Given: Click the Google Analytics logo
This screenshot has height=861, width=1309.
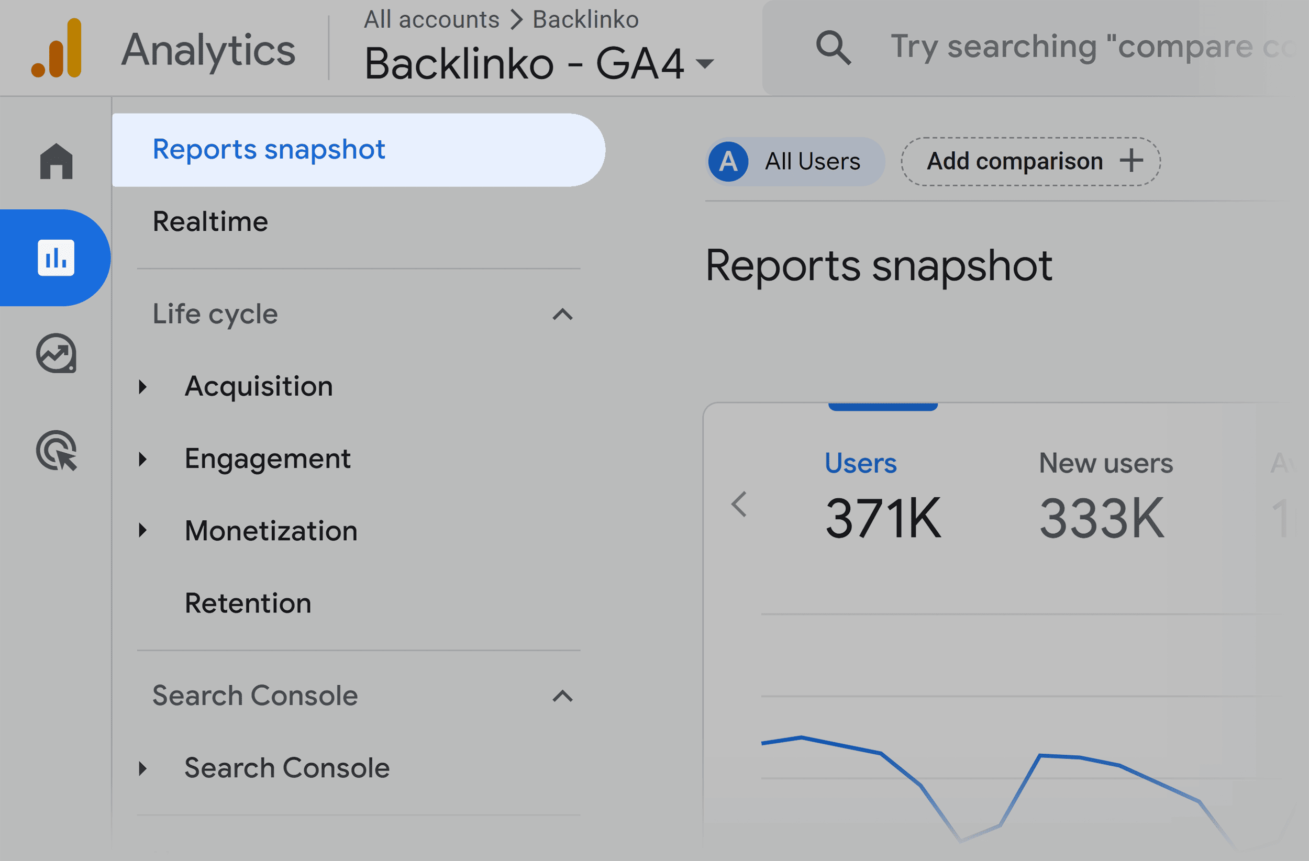Looking at the screenshot, I should click(56, 48).
